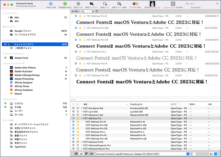
Task: Toggle favorite star on FOT-Lyra Std row
Action: [78, 112]
